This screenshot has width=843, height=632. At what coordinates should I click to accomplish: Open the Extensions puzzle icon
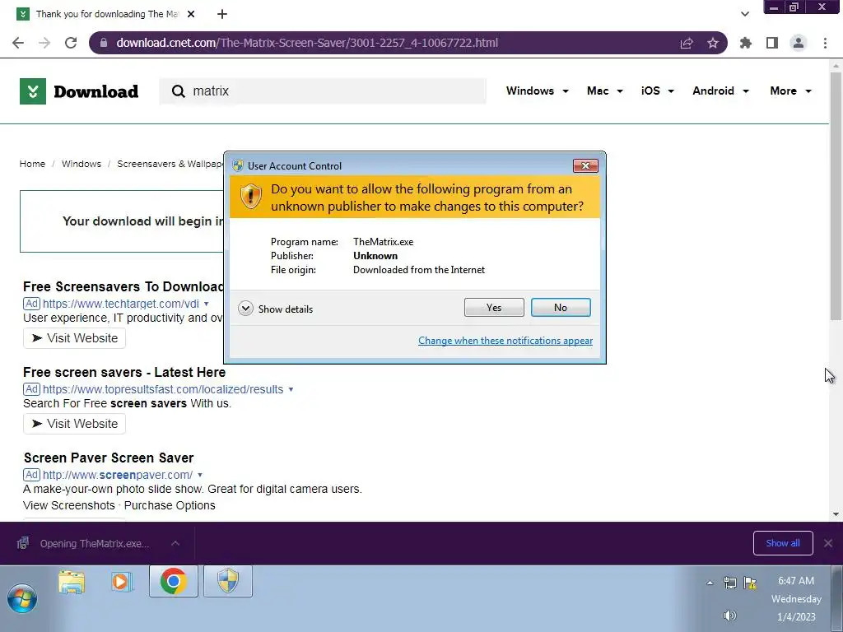coord(745,43)
